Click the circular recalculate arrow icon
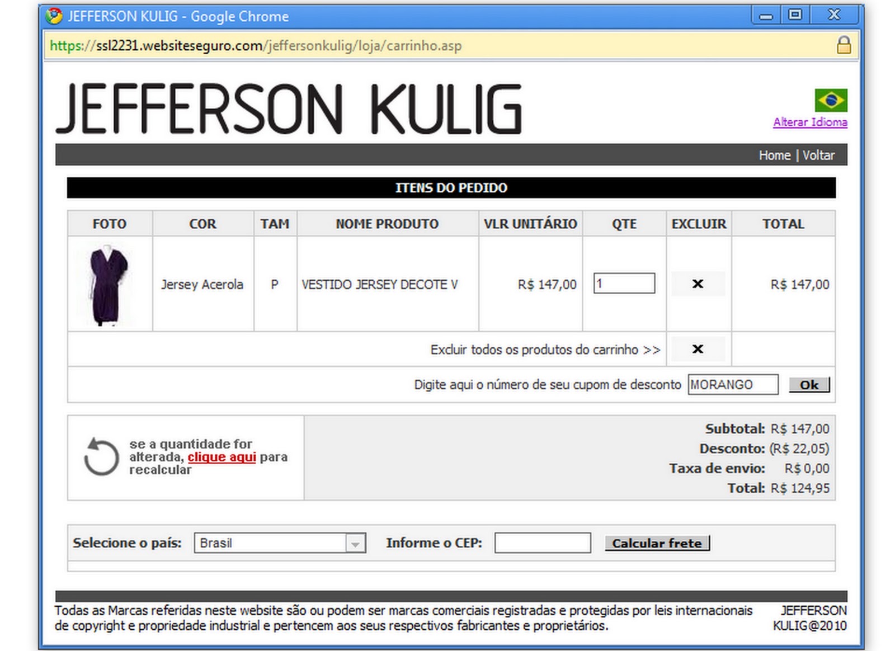This screenshot has height=651, width=895. [101, 457]
